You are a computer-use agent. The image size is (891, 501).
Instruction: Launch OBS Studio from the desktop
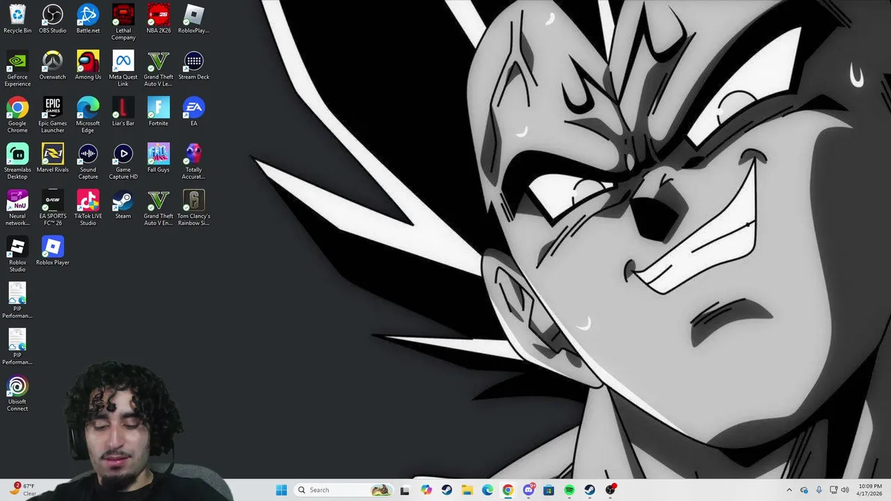click(53, 19)
